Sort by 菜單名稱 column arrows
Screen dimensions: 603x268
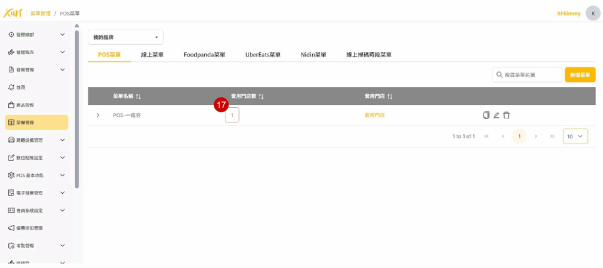coord(138,96)
